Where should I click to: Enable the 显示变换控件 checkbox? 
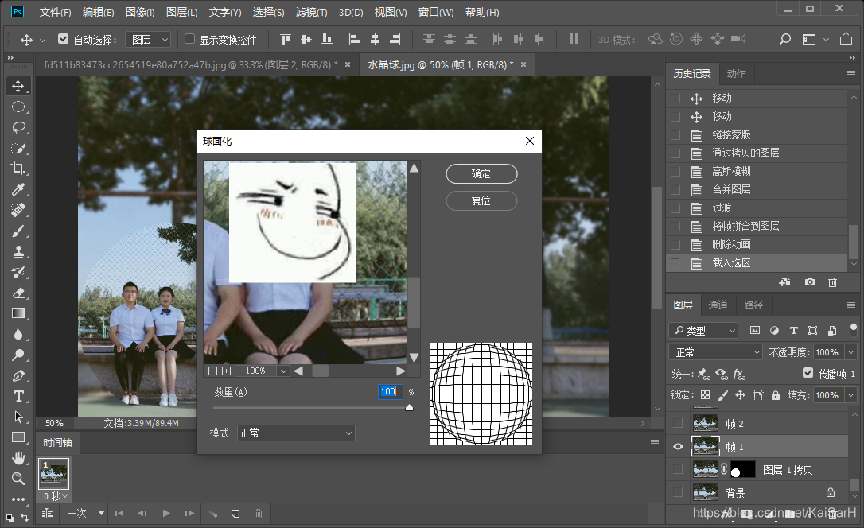[189, 39]
